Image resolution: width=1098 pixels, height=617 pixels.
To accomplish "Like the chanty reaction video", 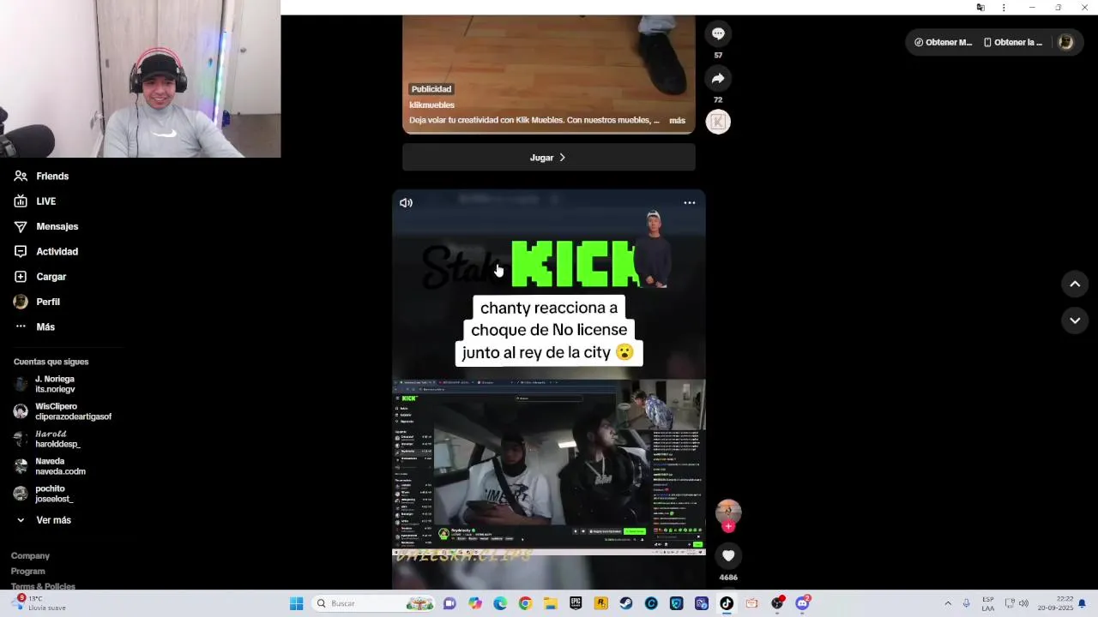I will 728,555.
